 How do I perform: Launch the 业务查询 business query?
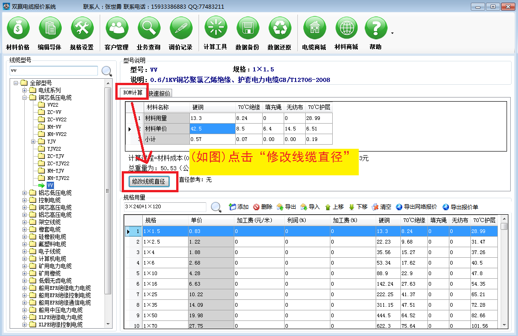click(x=149, y=33)
